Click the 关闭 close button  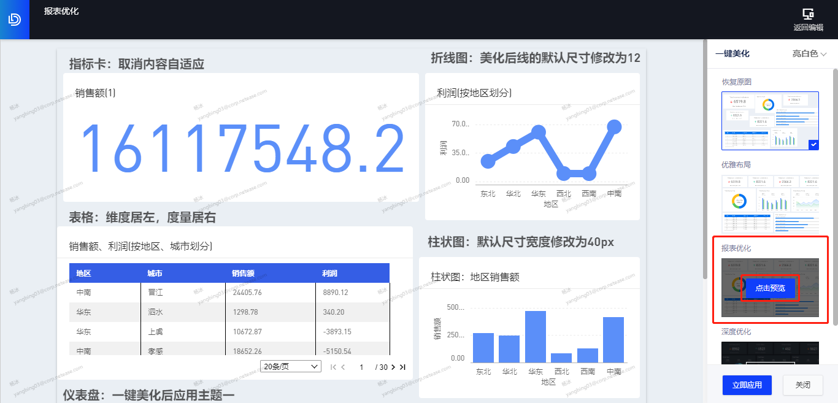802,385
